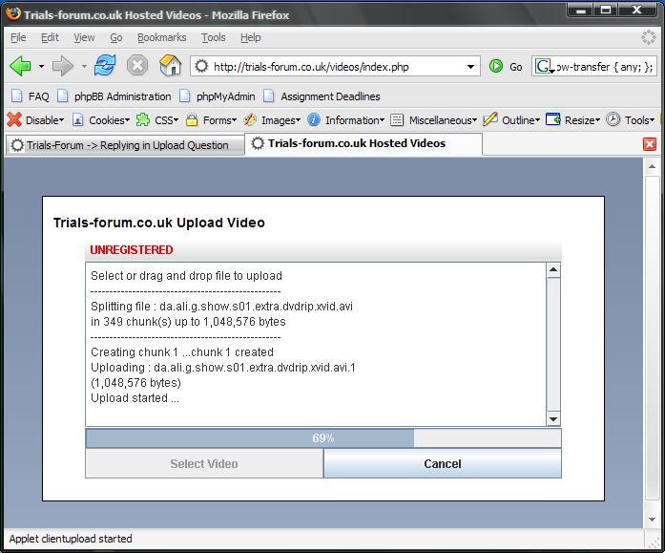Open the Cookies dropdown menu
This screenshot has width=665, height=553.
(x=101, y=120)
